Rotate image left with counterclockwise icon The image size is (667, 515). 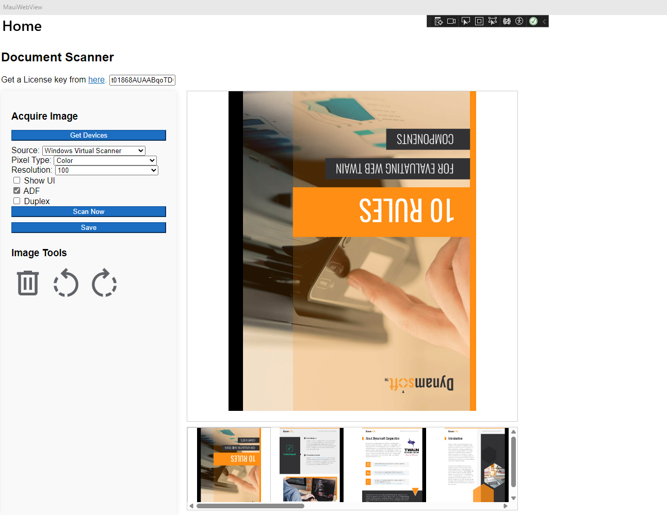[x=66, y=283]
